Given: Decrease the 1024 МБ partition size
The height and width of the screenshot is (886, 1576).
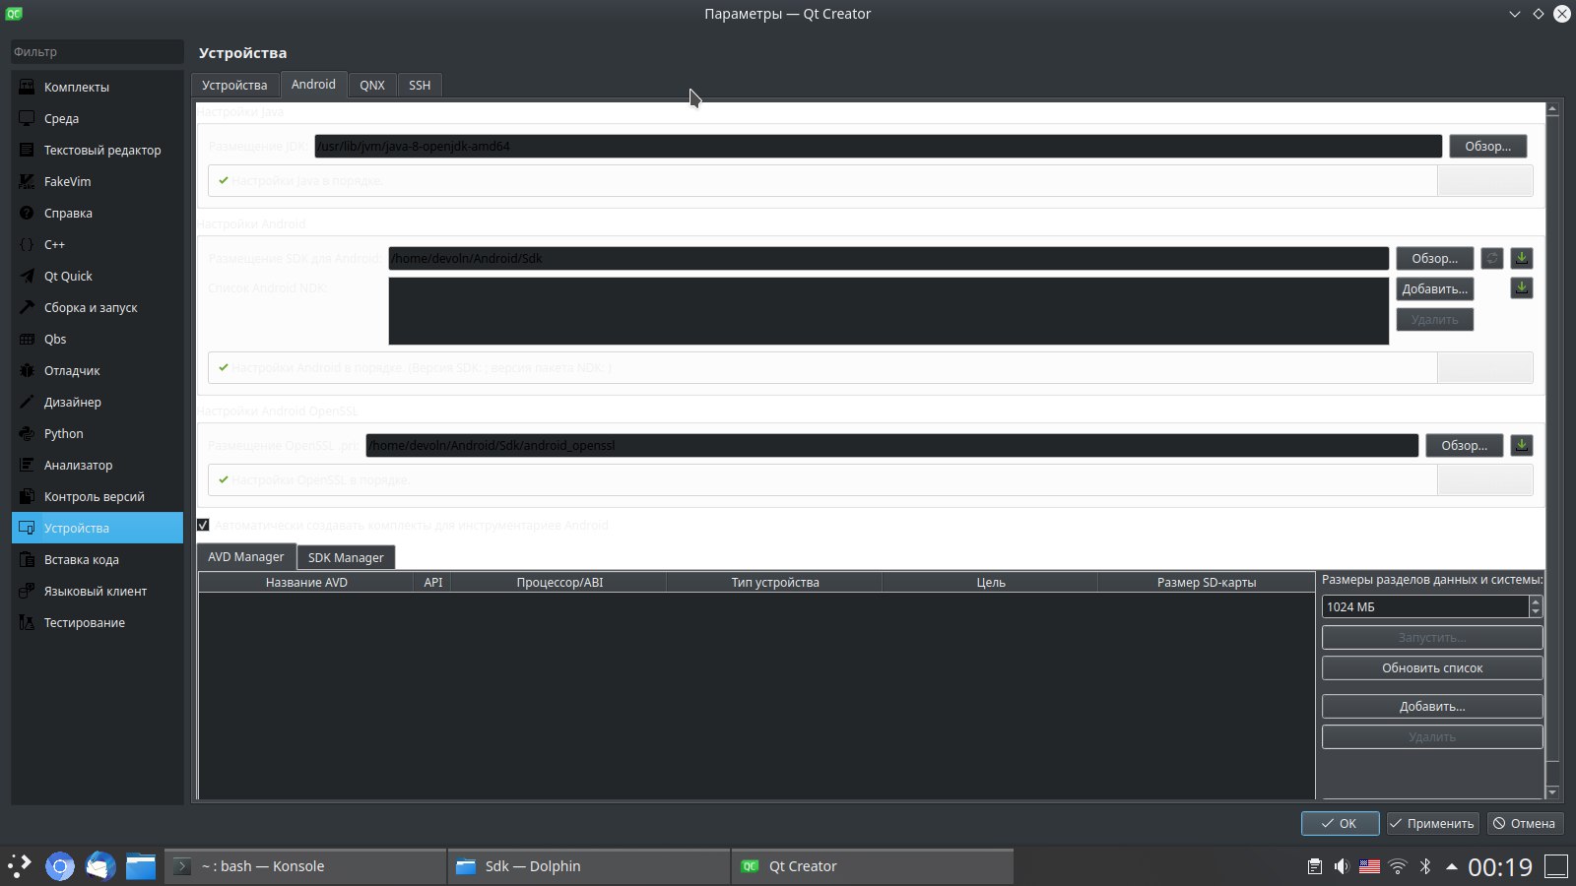Looking at the screenshot, I should [x=1536, y=612].
